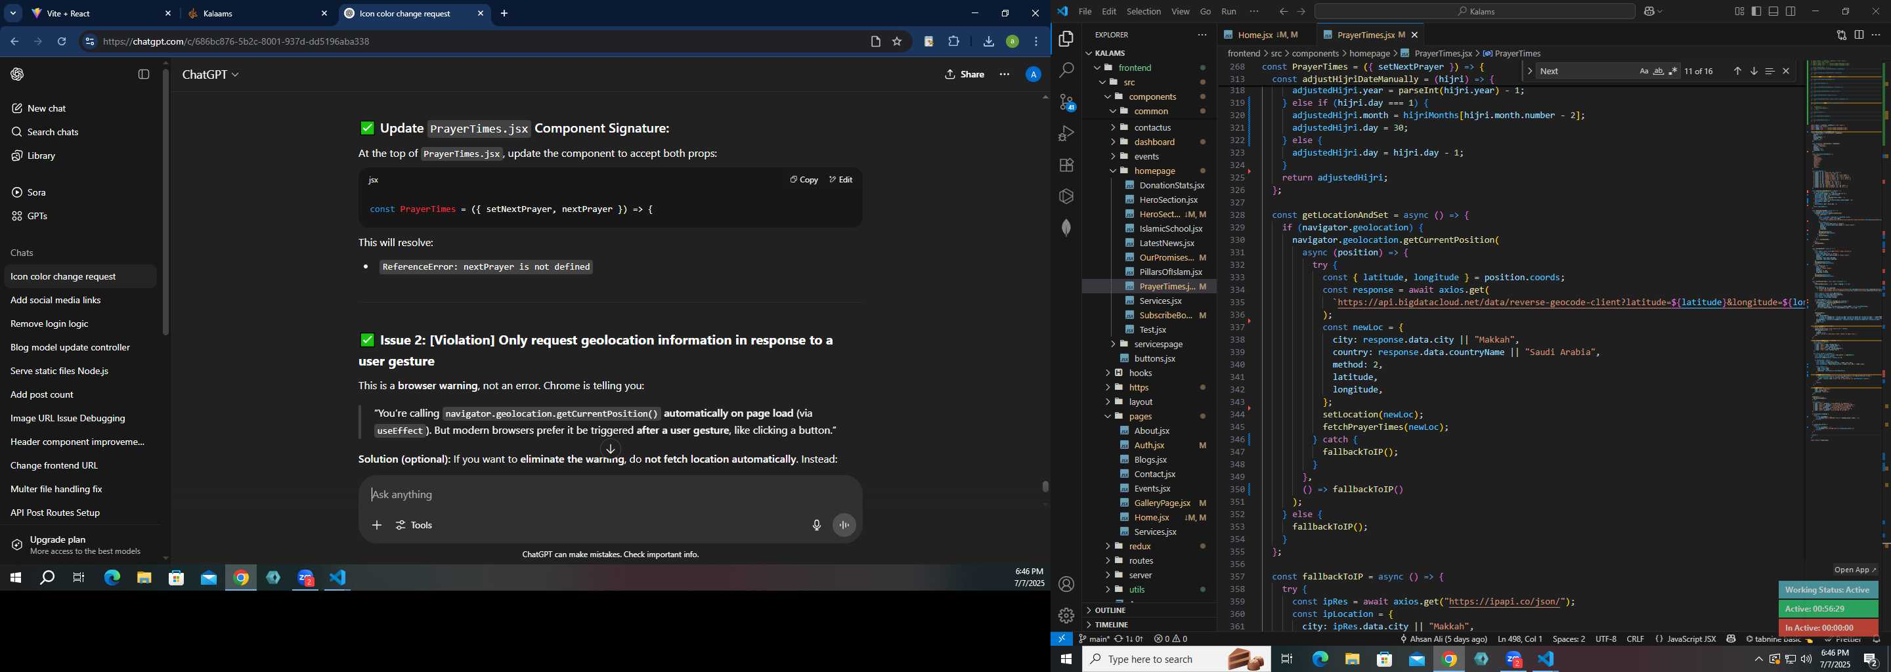This screenshot has height=672, width=1891.
Task: Open the Explorer view in VS Code activity bar
Action: click(1066, 39)
